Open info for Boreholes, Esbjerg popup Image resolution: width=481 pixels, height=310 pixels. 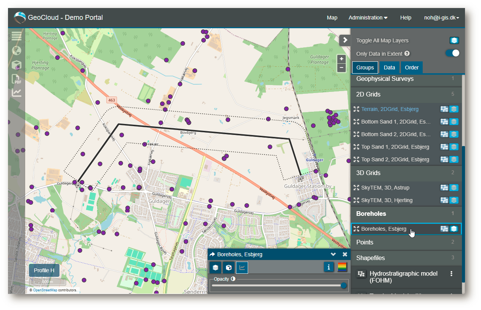329,267
